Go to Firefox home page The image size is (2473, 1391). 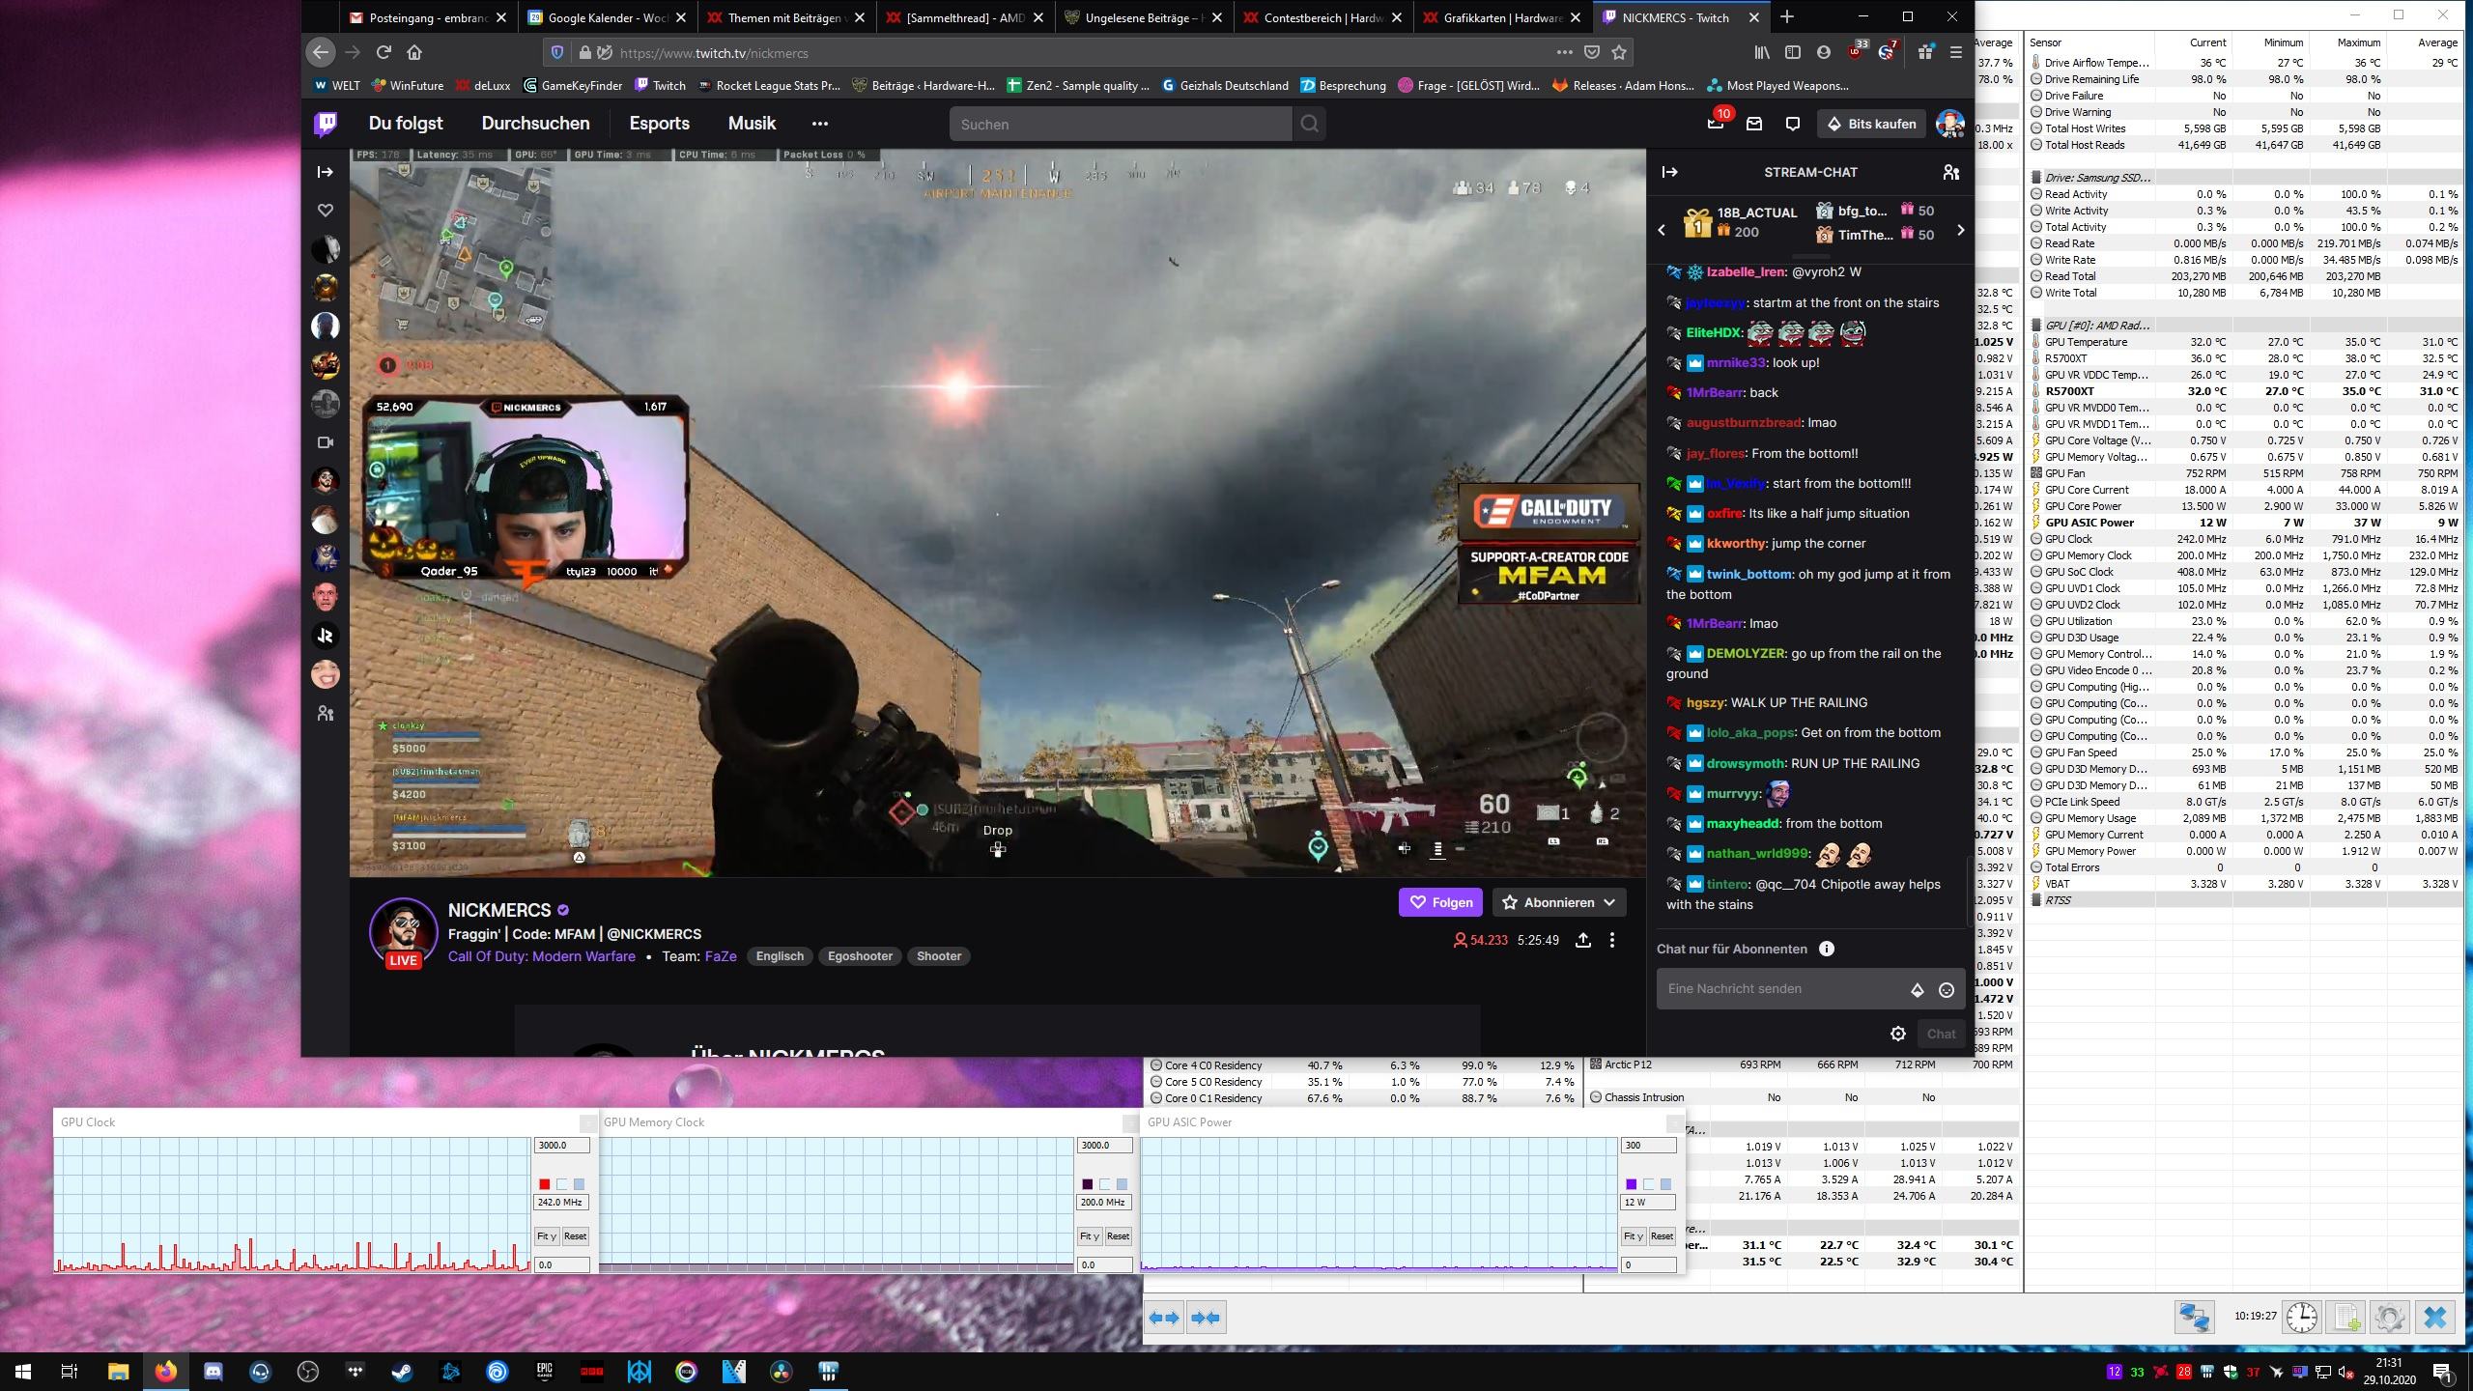point(414,52)
